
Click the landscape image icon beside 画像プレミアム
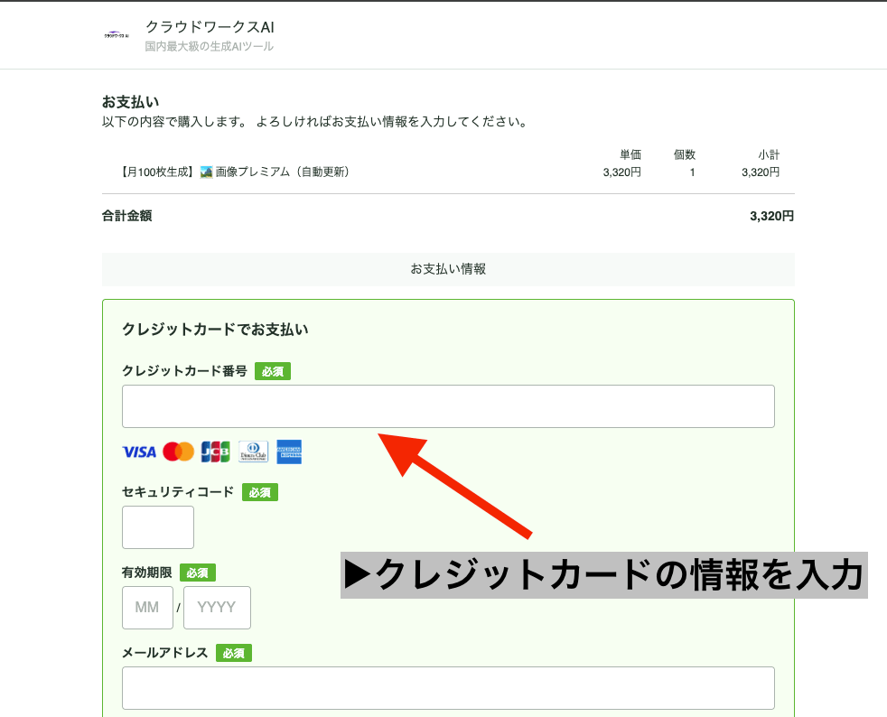(x=207, y=172)
